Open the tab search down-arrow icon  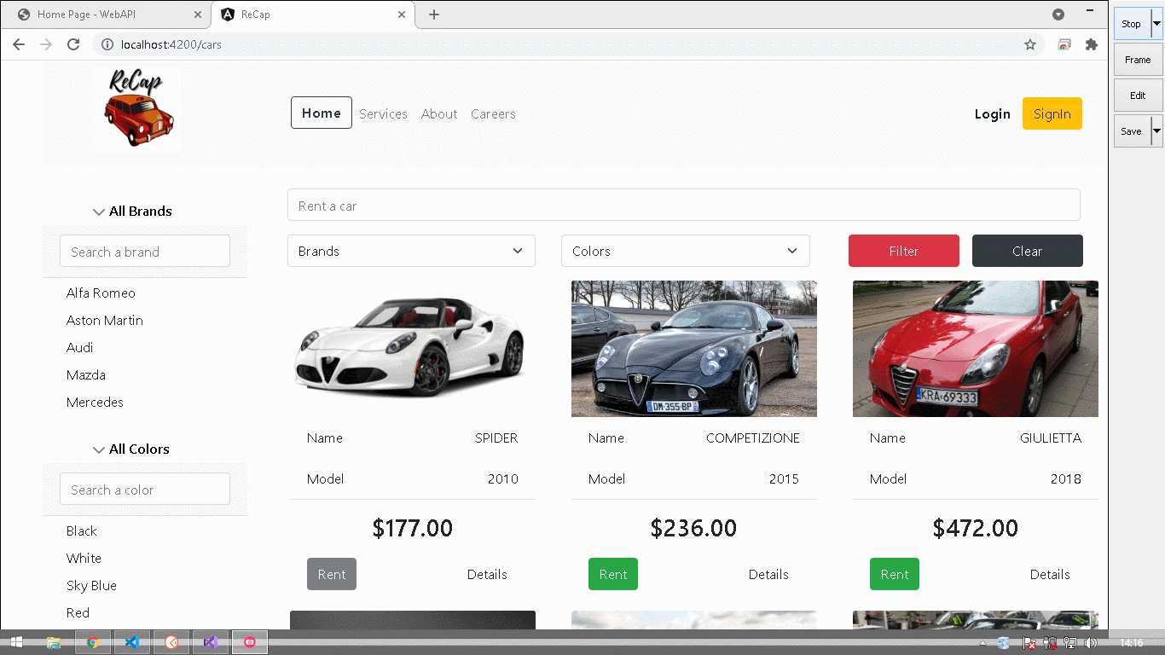[1058, 14]
